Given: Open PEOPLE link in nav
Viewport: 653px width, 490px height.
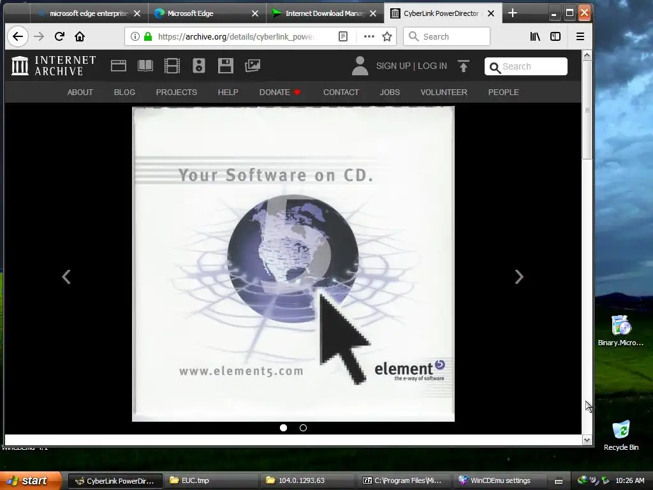Looking at the screenshot, I should pyautogui.click(x=504, y=93).
